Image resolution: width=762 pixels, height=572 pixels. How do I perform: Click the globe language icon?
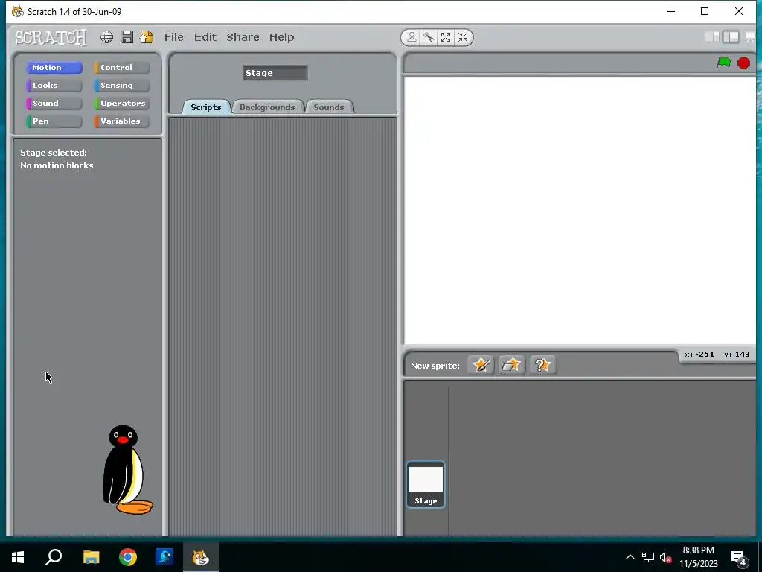click(x=107, y=37)
